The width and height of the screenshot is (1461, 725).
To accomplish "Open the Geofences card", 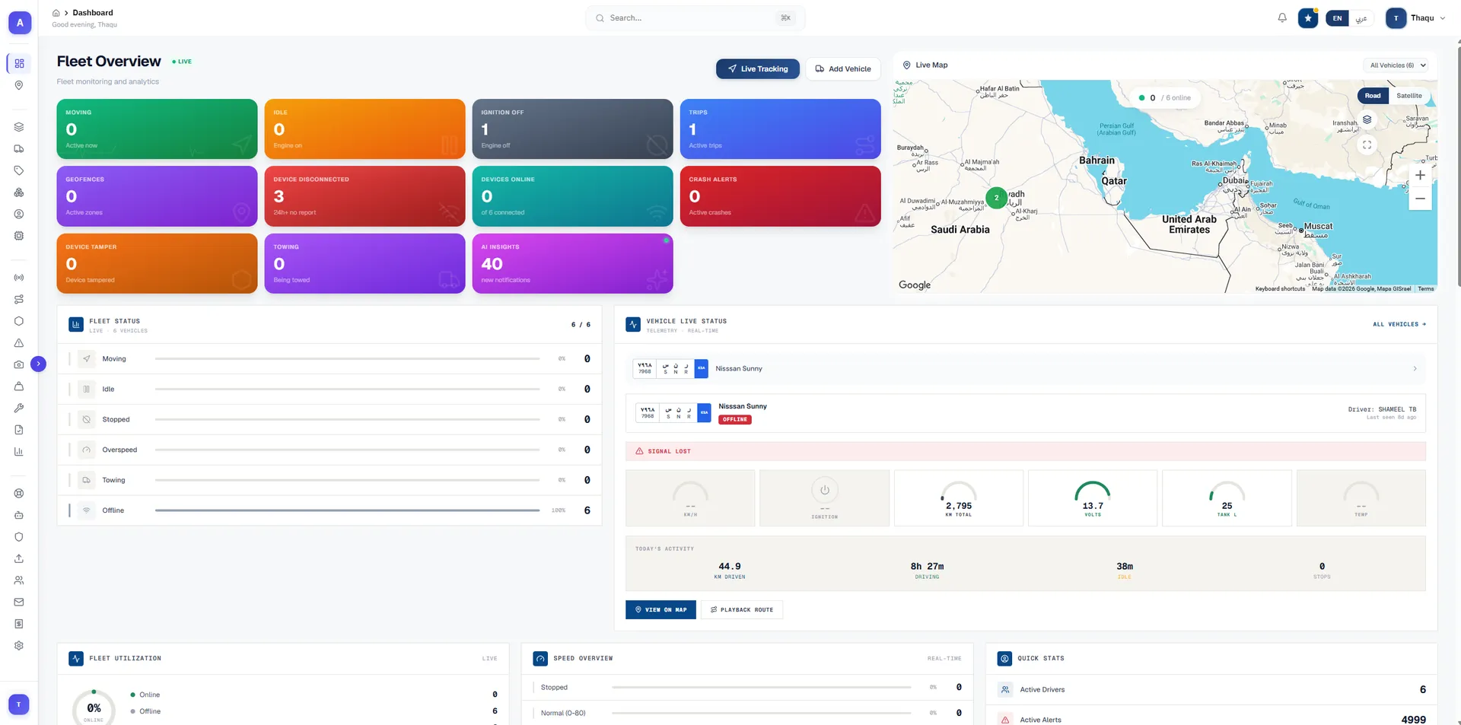I will (x=157, y=196).
